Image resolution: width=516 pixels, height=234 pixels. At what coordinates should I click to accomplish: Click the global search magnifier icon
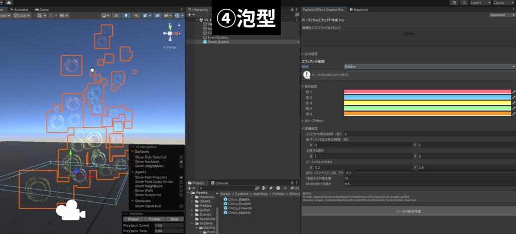click(x=464, y=3)
